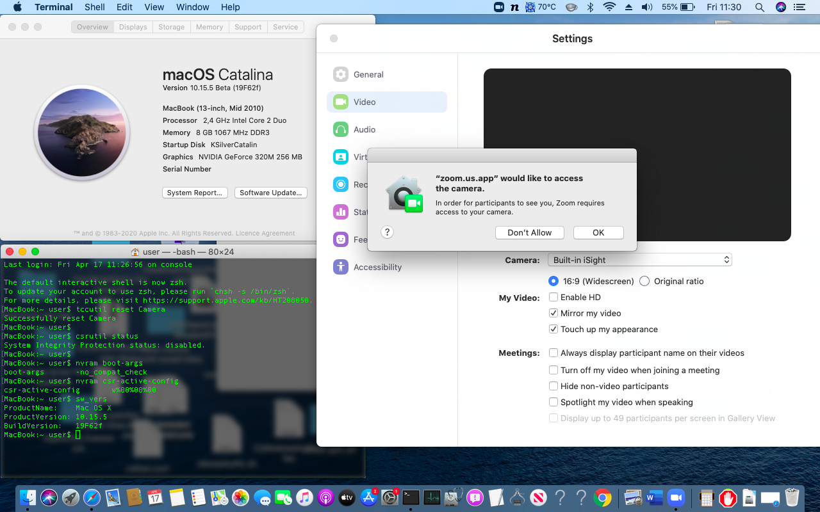This screenshot has width=820, height=512.
Task: Switch to Support tab in About This Mac
Action: click(x=248, y=27)
